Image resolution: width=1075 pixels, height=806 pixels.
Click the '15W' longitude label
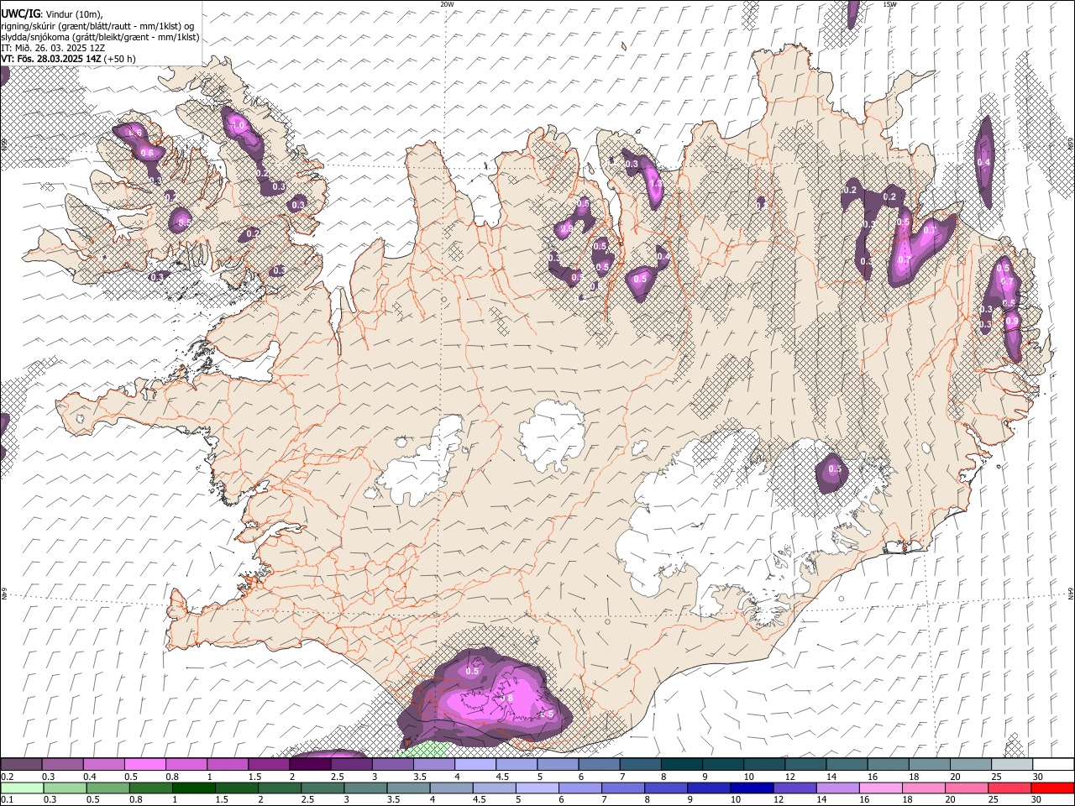click(889, 4)
